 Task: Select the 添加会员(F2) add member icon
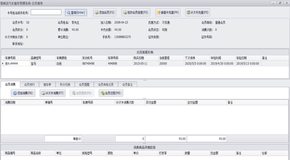[x=96, y=12]
